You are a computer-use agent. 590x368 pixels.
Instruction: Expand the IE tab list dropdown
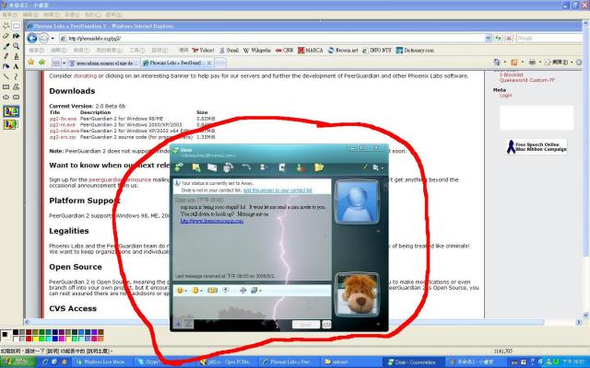(64, 63)
